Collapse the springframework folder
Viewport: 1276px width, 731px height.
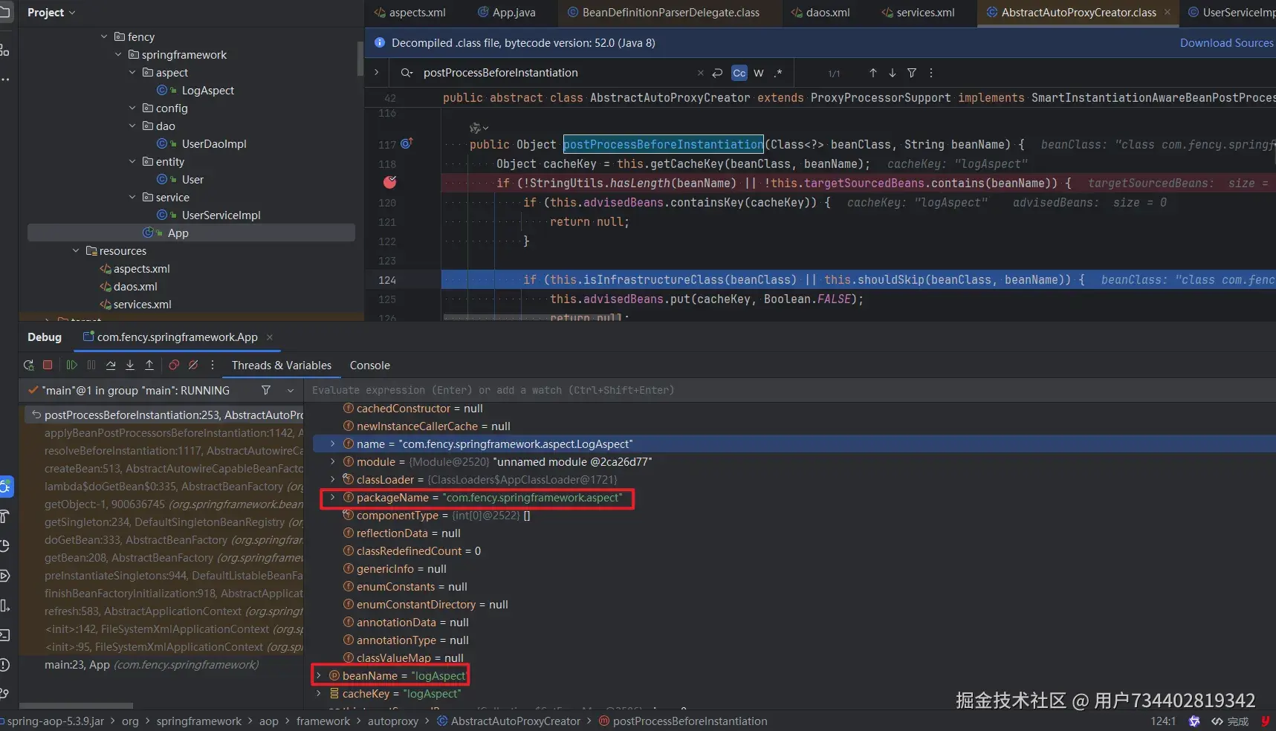[x=118, y=54]
